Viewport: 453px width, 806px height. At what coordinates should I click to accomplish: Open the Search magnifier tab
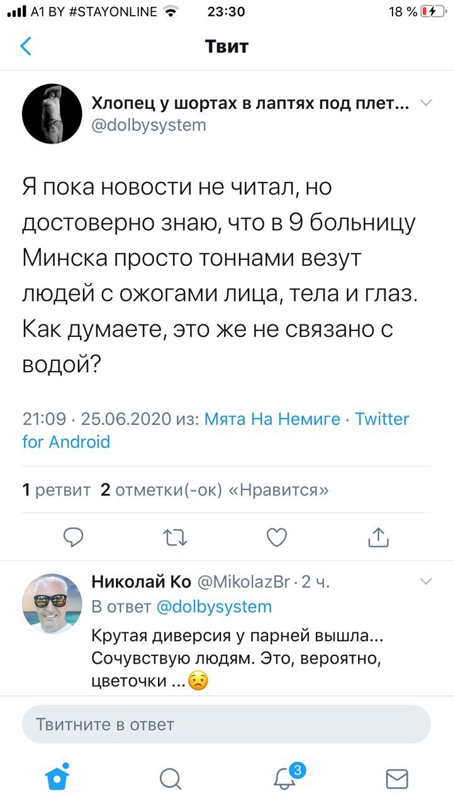coord(170,779)
